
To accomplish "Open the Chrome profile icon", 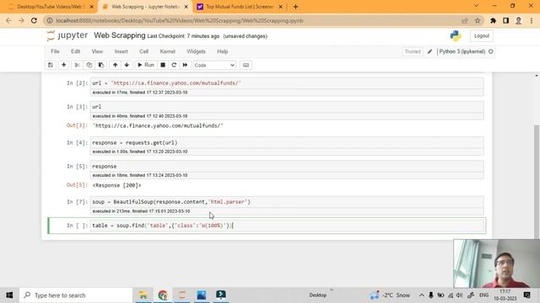I will 518,20.
